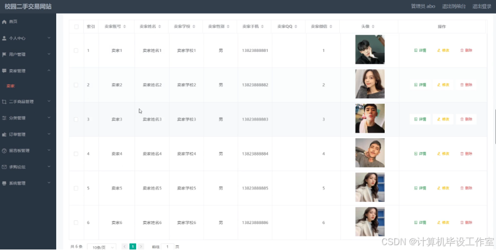The height and width of the screenshot is (250, 496).
Task: Click 修改 for 卖家5
Action: tap(443, 188)
